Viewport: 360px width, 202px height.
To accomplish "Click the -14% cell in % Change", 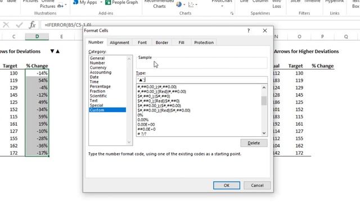I will (x=37, y=73).
